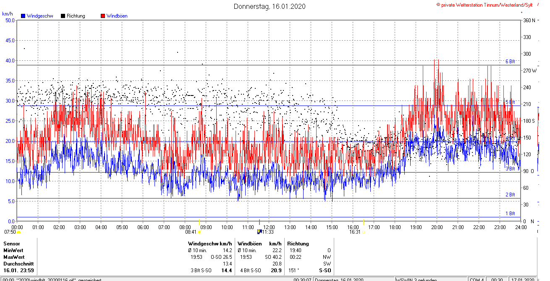Click the O-SO 26.5 max speed value
This screenshot has width=550, height=281.
coord(221,257)
